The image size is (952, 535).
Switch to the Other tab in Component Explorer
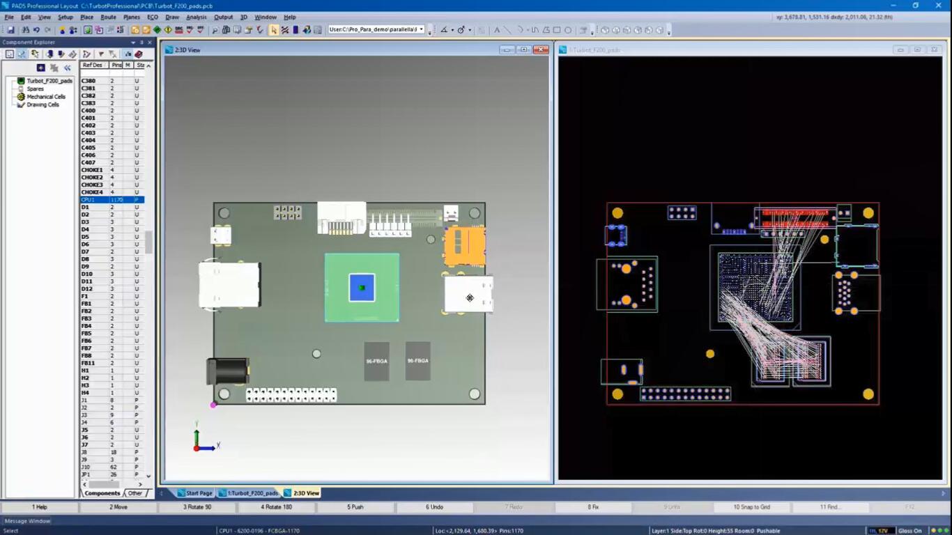[135, 493]
